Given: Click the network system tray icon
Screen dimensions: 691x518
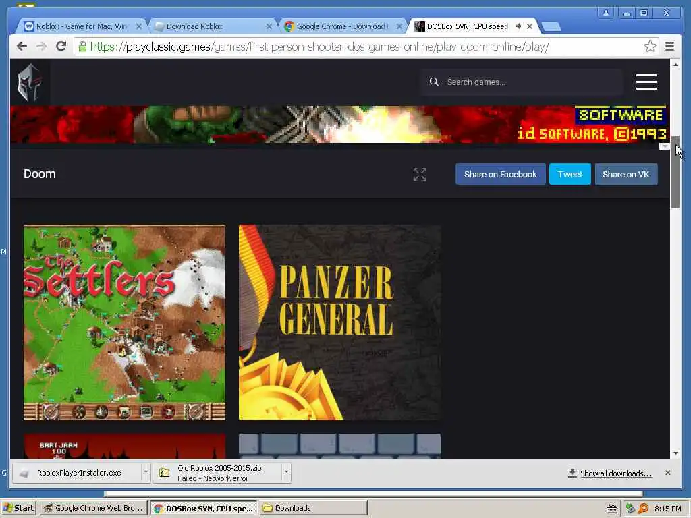Looking at the screenshot, I should [x=630, y=509].
